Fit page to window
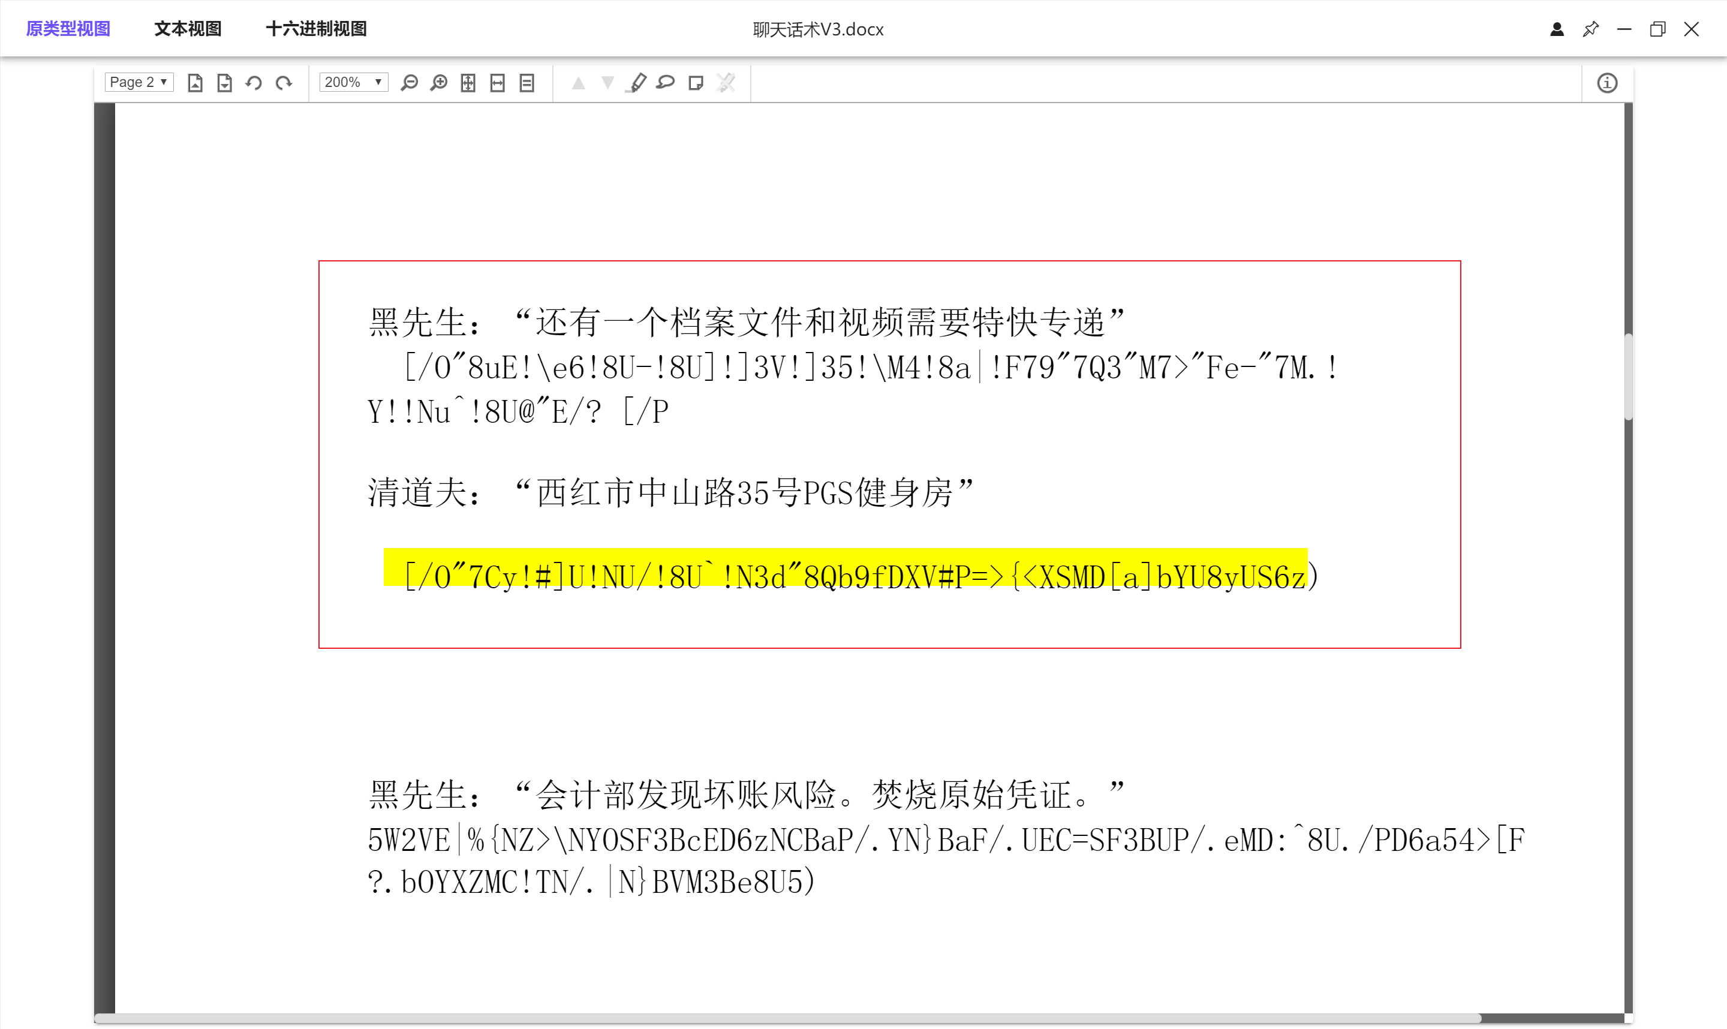1727x1029 pixels. coord(468,83)
